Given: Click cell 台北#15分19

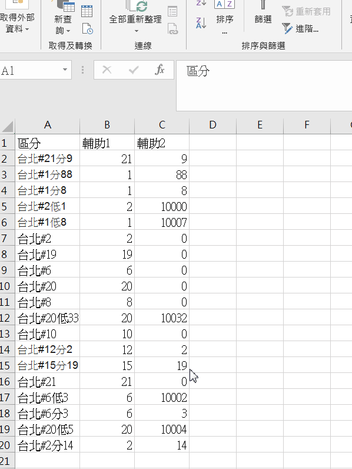Looking at the screenshot, I should pos(48,365).
